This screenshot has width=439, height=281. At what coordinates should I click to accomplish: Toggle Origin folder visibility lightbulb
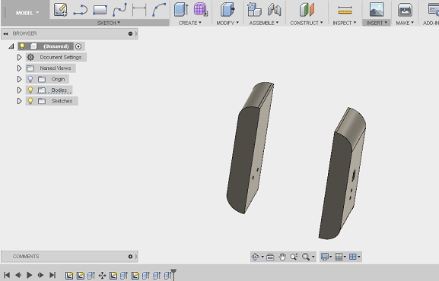pyautogui.click(x=30, y=79)
